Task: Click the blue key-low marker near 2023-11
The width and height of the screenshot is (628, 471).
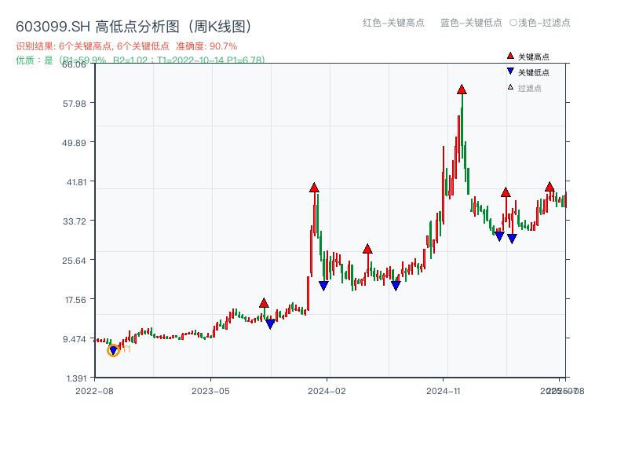Action: [271, 323]
